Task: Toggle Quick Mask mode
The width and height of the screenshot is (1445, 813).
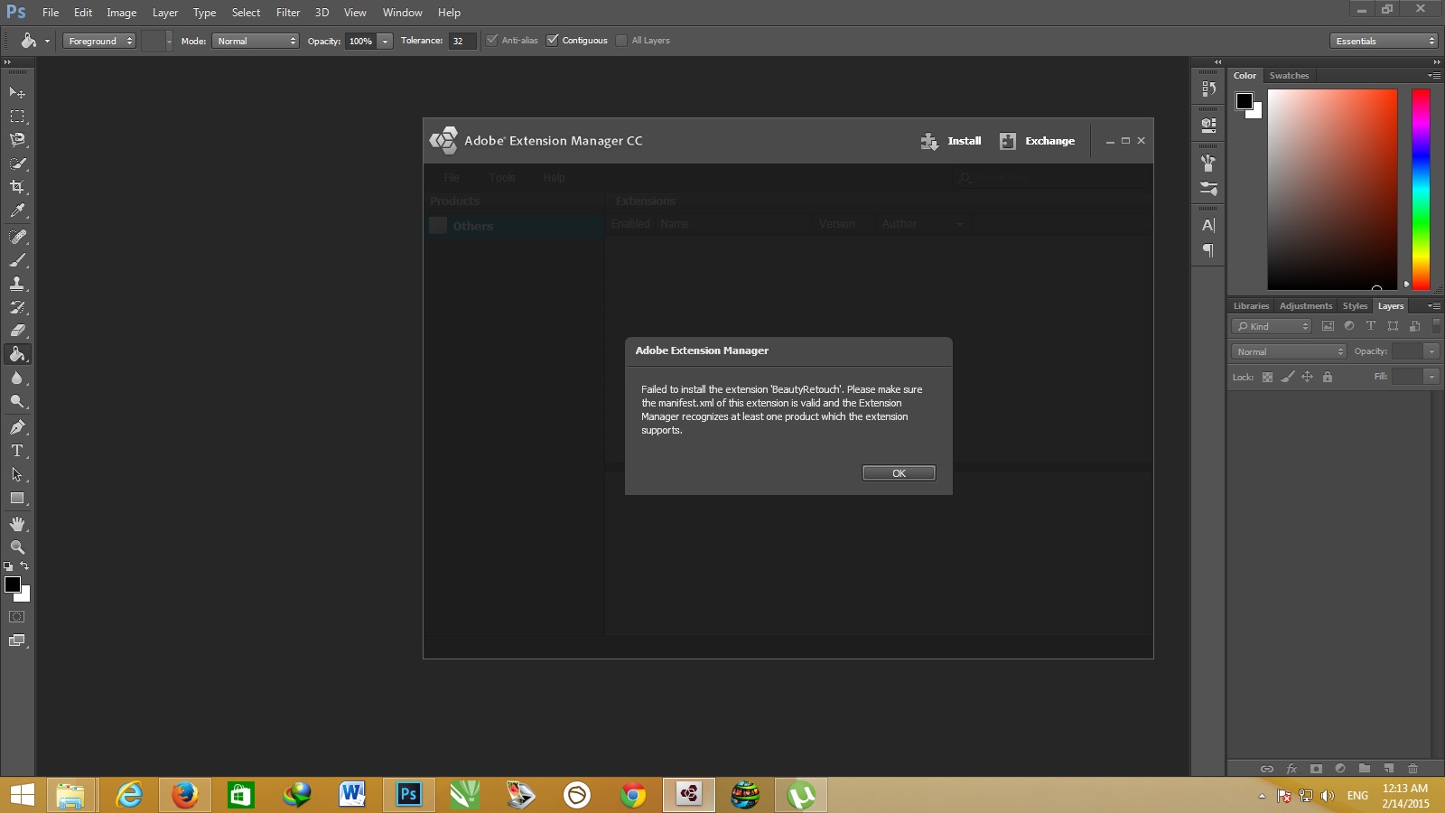Action: pyautogui.click(x=17, y=617)
